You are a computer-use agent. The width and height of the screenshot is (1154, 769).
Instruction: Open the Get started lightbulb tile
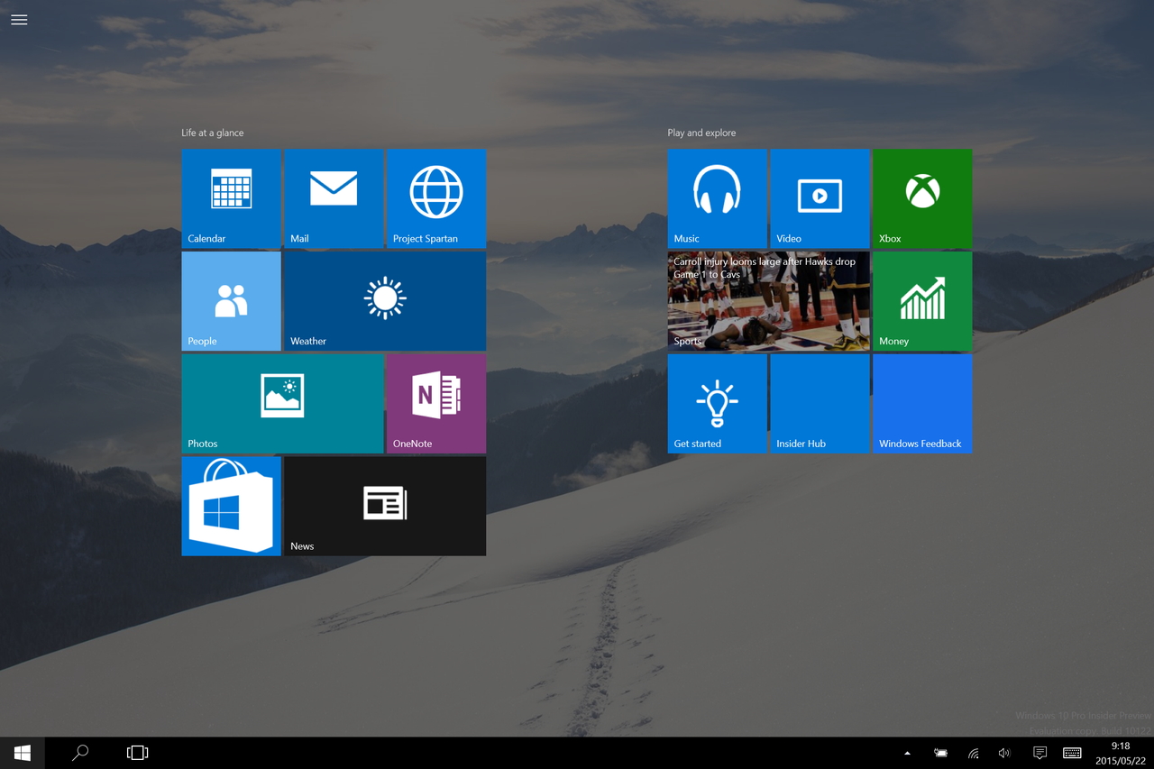(x=717, y=404)
